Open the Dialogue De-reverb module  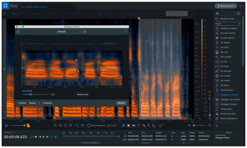[228, 99]
